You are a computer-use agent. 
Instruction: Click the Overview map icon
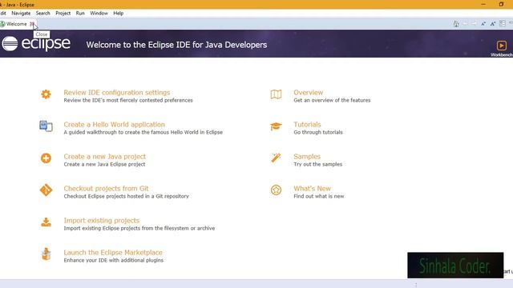tap(276, 94)
